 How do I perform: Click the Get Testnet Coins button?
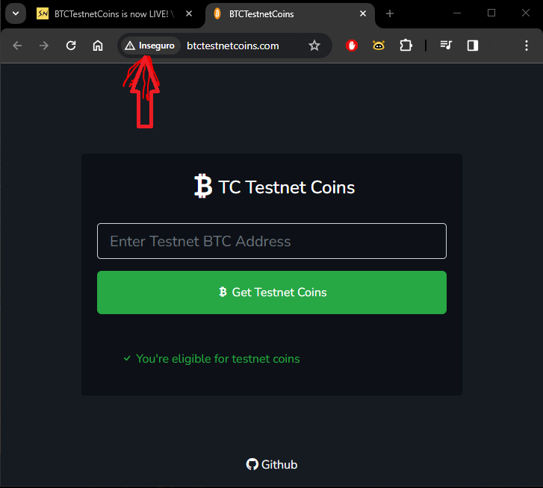click(272, 293)
